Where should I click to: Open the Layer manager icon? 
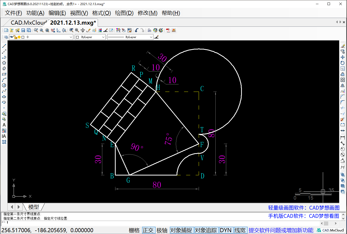point(6,37)
